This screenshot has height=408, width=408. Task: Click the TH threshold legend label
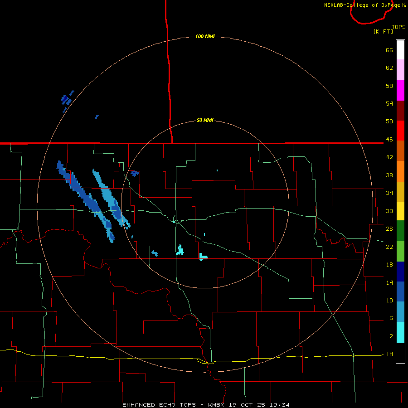(389, 354)
